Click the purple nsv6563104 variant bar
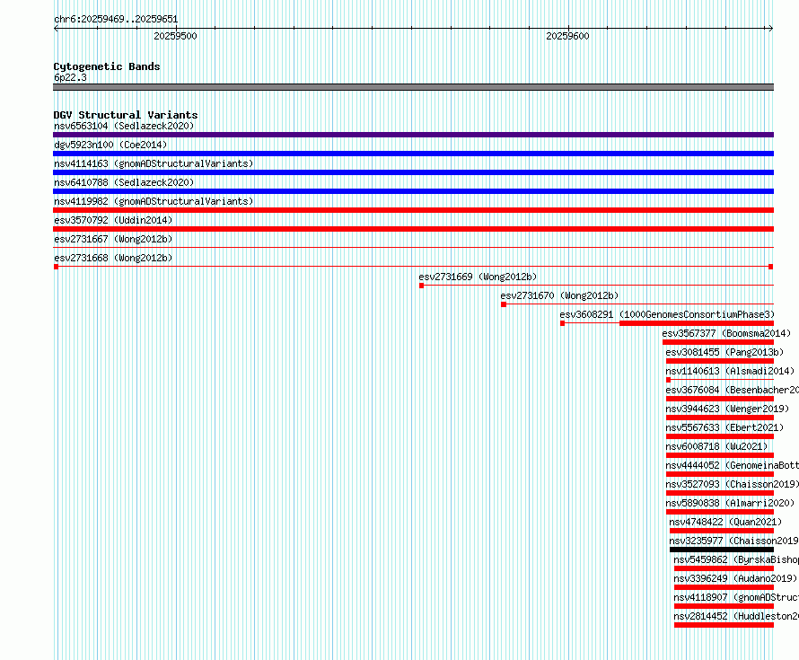The height and width of the screenshot is (660, 799). point(413,135)
